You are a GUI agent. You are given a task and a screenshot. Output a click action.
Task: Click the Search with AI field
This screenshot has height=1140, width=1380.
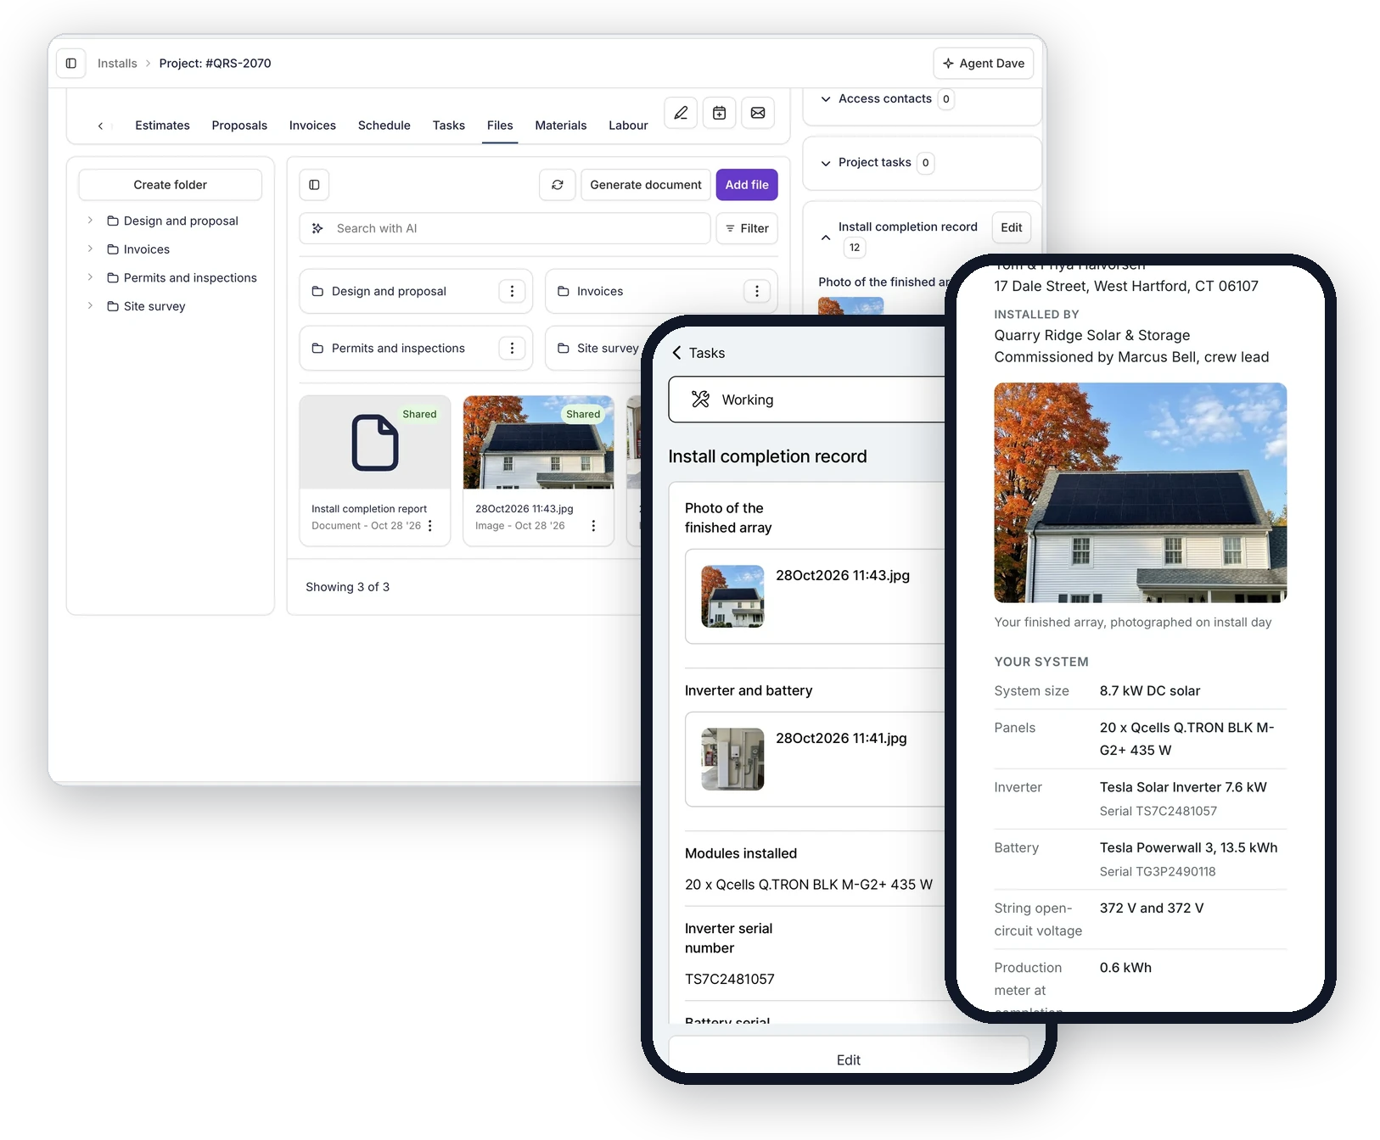coord(505,229)
